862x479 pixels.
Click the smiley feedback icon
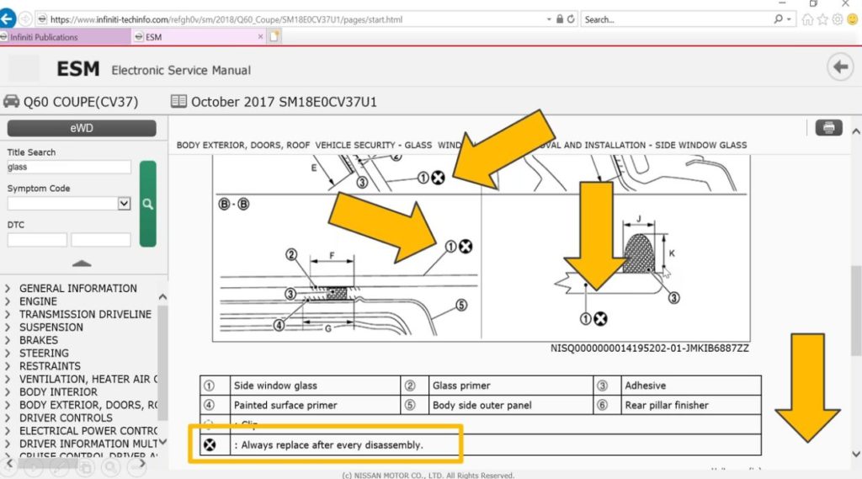[853, 20]
